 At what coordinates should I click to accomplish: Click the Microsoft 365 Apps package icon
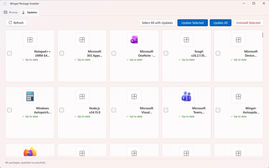pos(82,40)
